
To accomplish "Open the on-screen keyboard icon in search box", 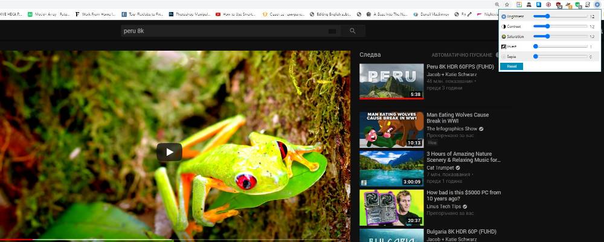I will pyautogui.click(x=332, y=31).
